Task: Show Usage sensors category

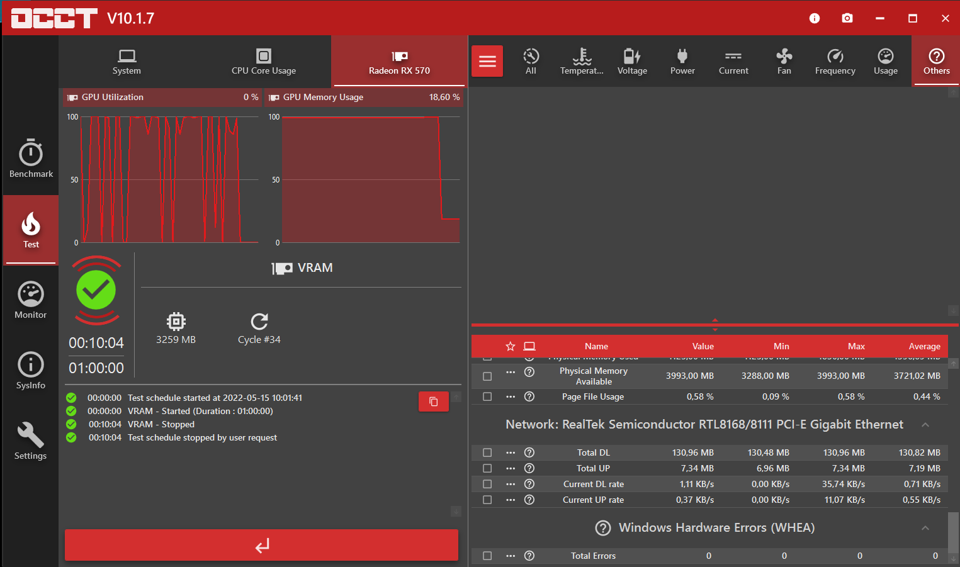Action: (x=886, y=61)
